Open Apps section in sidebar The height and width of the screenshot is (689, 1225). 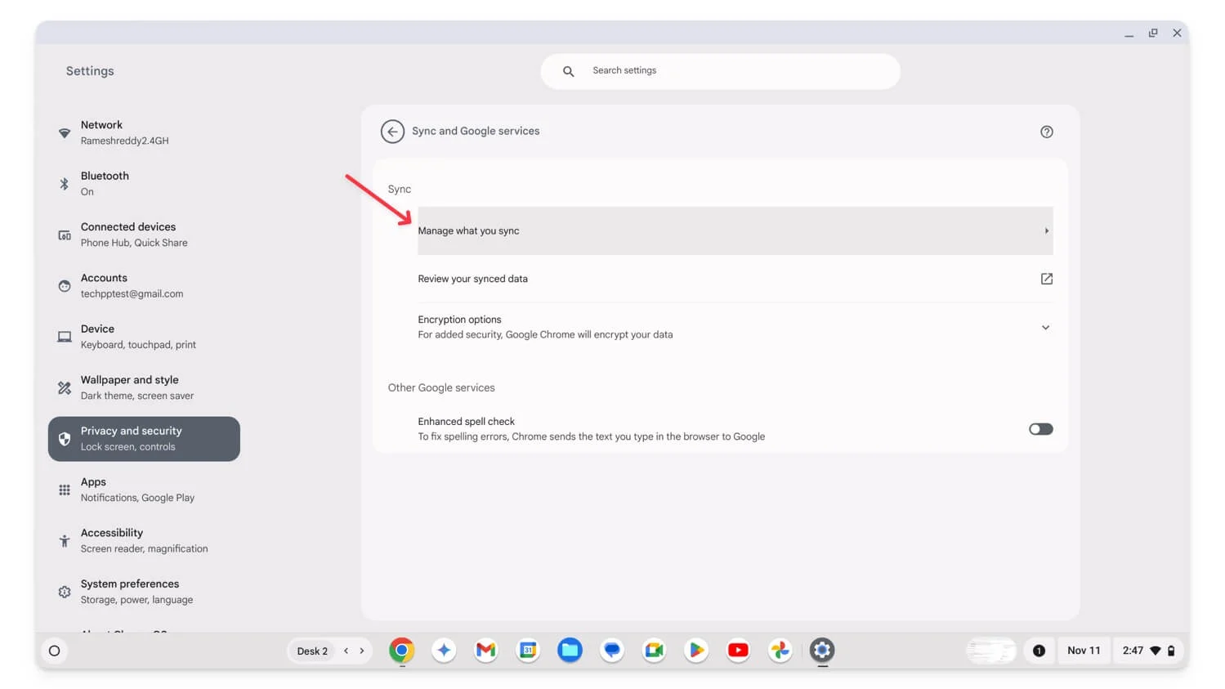pyautogui.click(x=144, y=490)
